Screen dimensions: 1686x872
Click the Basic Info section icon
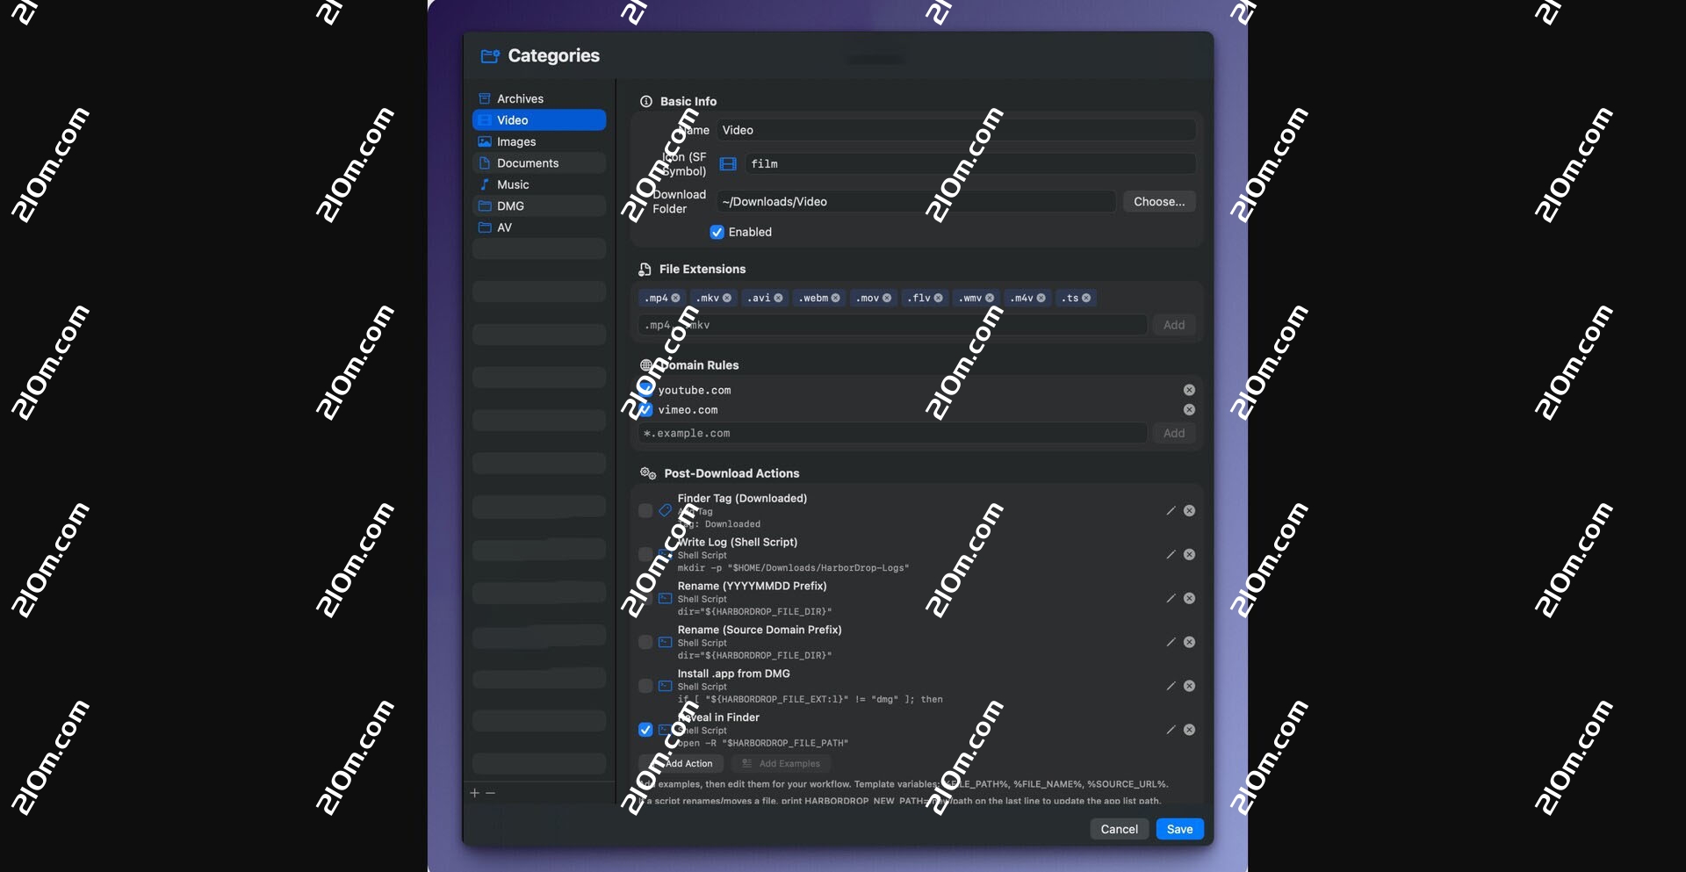click(646, 101)
